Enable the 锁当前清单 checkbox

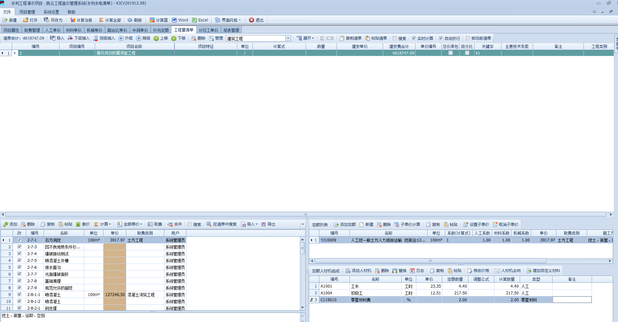pyautogui.click(x=468, y=38)
